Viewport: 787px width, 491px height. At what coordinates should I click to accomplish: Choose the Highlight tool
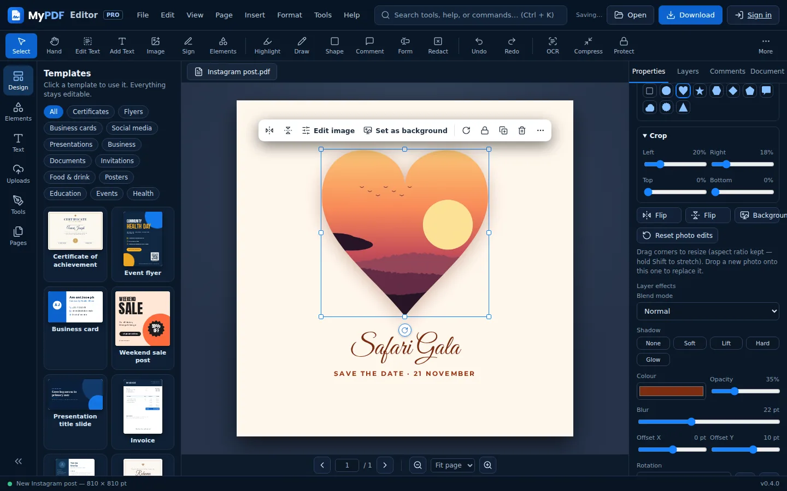click(x=267, y=45)
